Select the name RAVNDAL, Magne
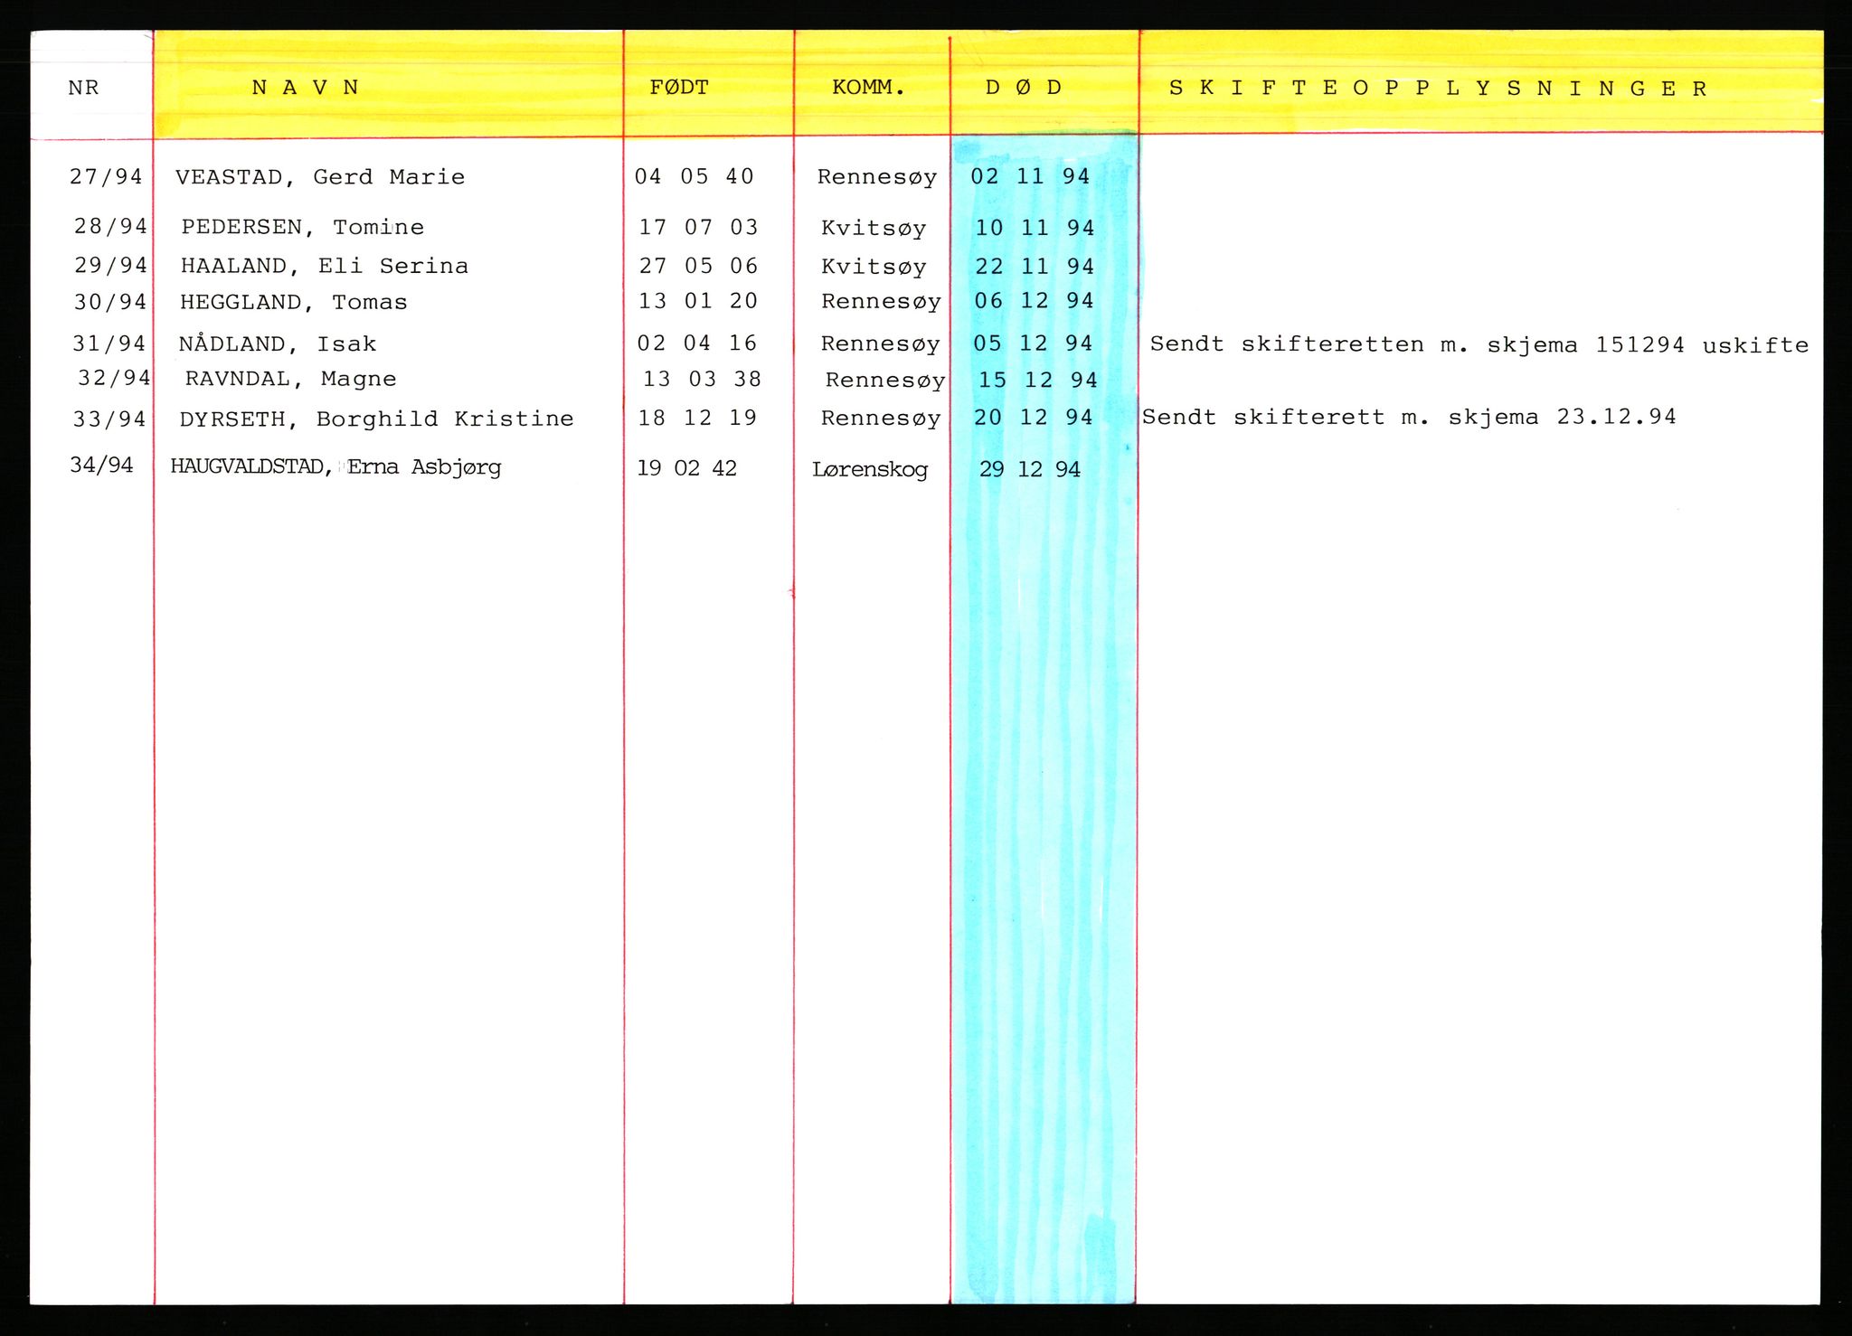Viewport: 1852px width, 1336px height. (x=290, y=379)
